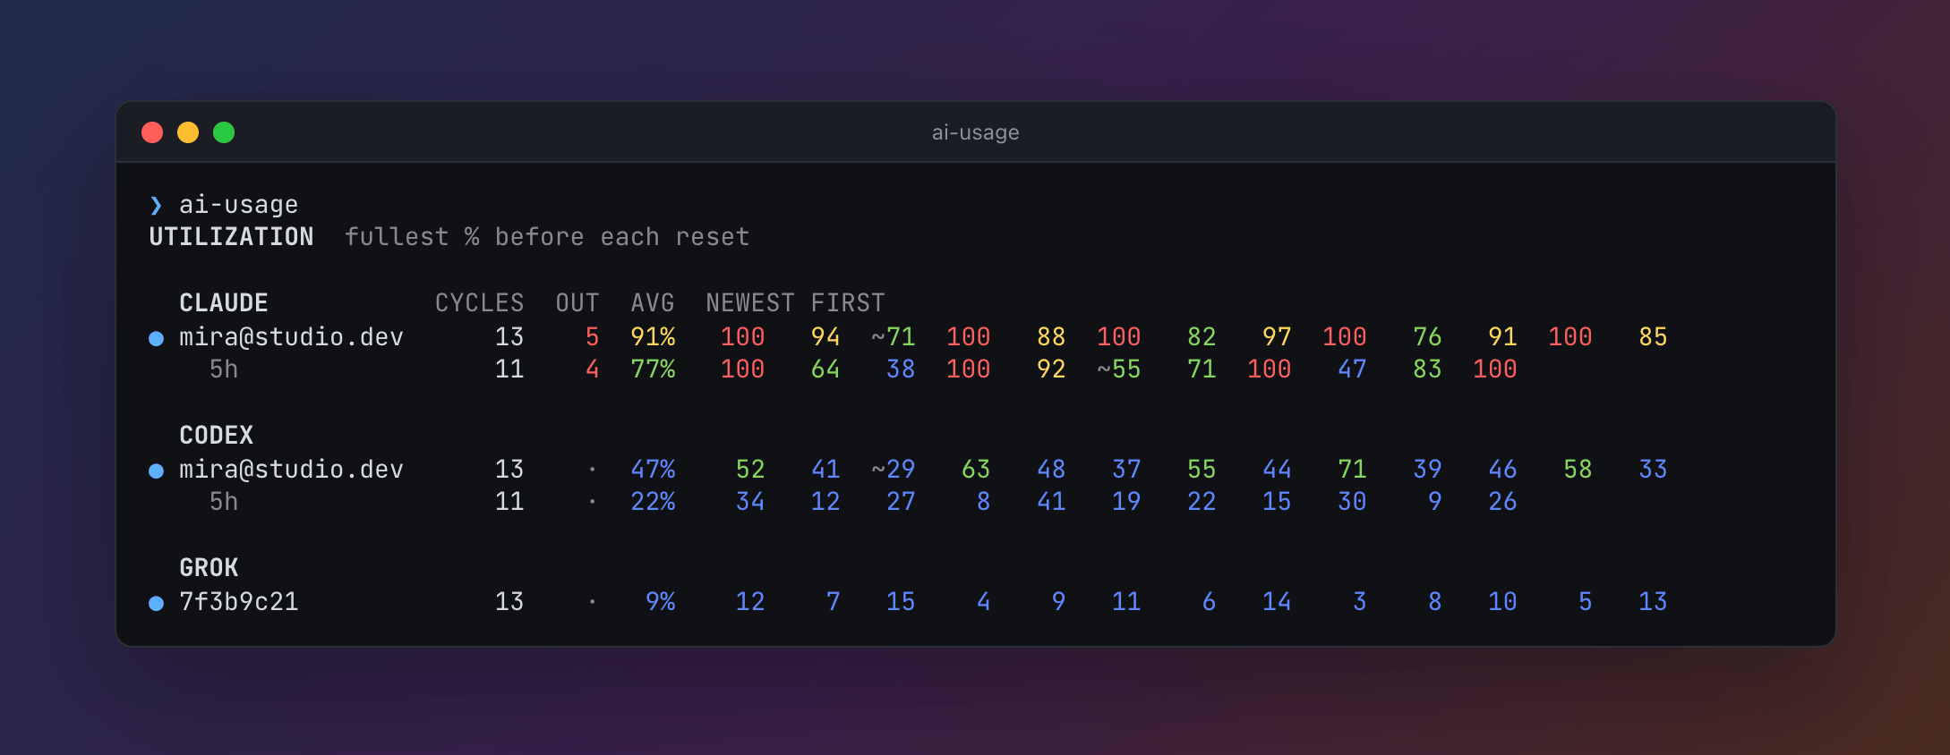
Task: Zoom the terminal with the green button
Action: click(224, 132)
